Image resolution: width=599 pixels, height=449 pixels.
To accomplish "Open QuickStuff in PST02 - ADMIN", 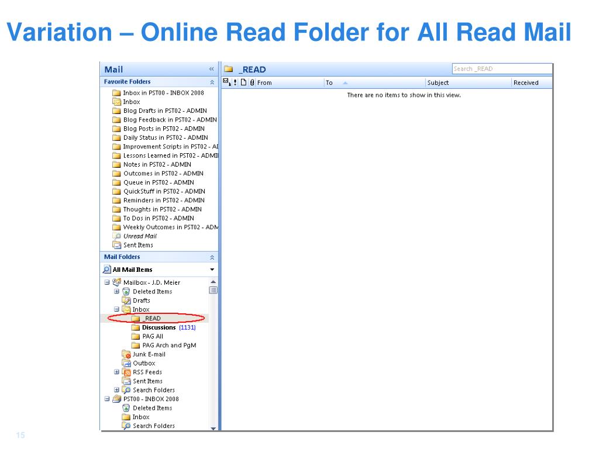I will click(x=159, y=191).
